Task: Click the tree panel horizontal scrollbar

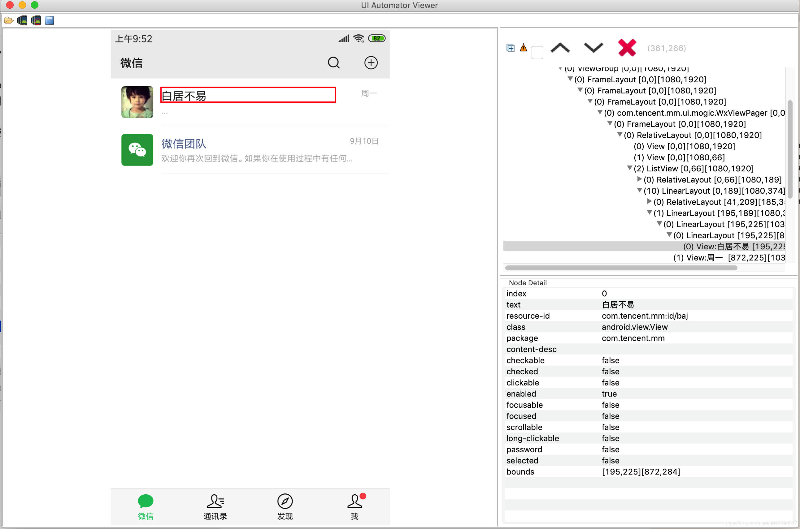Action: pos(621,268)
